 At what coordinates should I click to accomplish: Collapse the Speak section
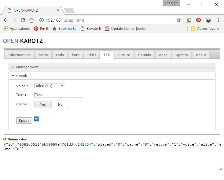pos(112,76)
